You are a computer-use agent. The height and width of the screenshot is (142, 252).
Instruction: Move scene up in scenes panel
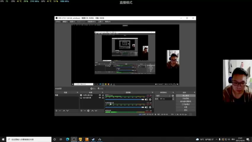pos(64,111)
